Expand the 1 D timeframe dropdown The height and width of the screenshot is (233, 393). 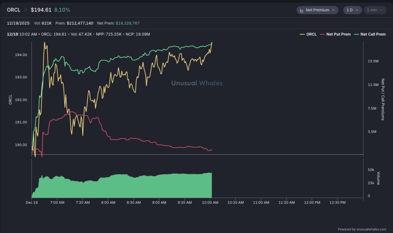tap(352, 10)
